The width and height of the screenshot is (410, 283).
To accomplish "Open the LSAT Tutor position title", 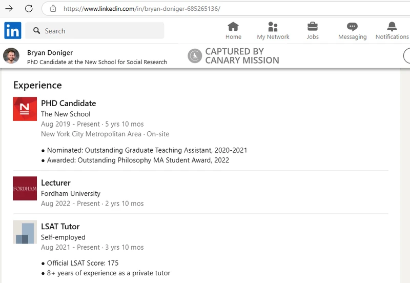I will (x=60, y=227).
